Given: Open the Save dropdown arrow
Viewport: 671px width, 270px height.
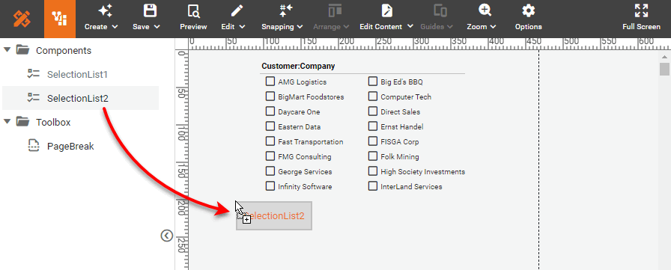Looking at the screenshot, I should tap(157, 26).
